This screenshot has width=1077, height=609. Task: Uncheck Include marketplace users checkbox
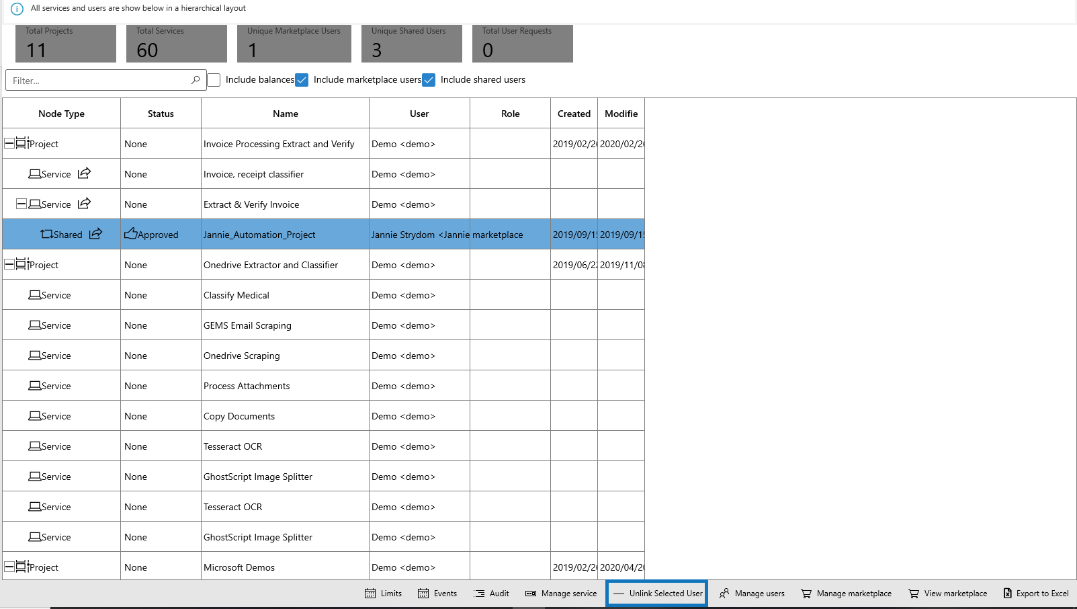(x=302, y=80)
